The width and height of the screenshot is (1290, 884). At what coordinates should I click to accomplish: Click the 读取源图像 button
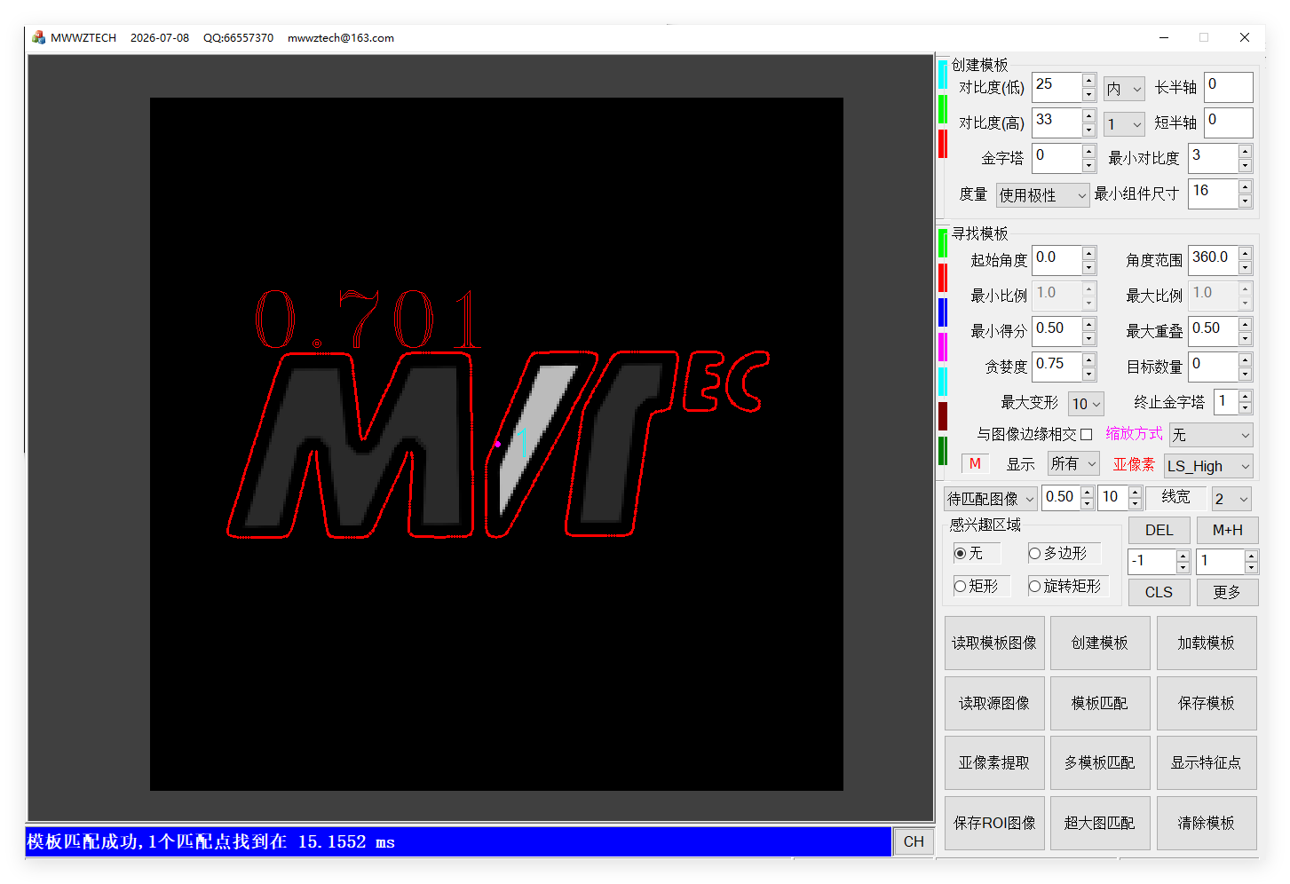(994, 703)
